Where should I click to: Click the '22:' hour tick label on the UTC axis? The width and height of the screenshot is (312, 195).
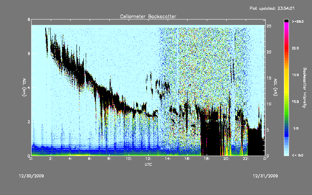246,159
